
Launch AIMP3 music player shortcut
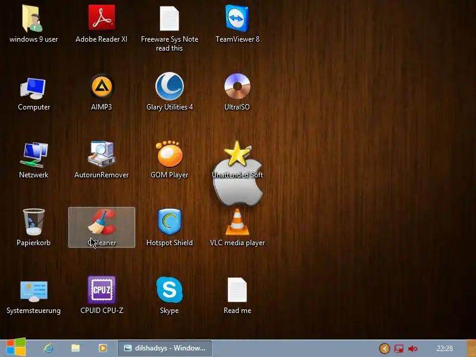point(102,87)
